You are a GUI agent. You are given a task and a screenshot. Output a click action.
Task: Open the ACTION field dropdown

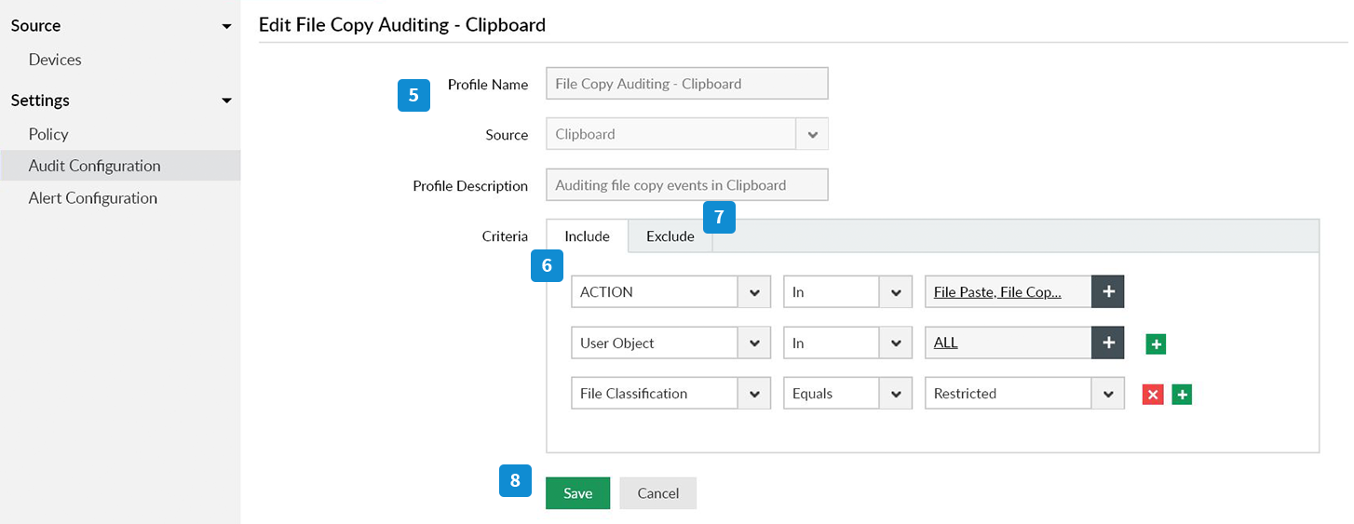(x=753, y=292)
